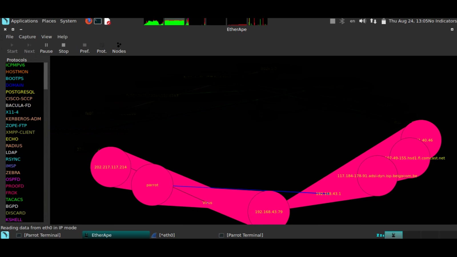
Task: Select the RSYNC protocol entry
Action: [x=13, y=159]
